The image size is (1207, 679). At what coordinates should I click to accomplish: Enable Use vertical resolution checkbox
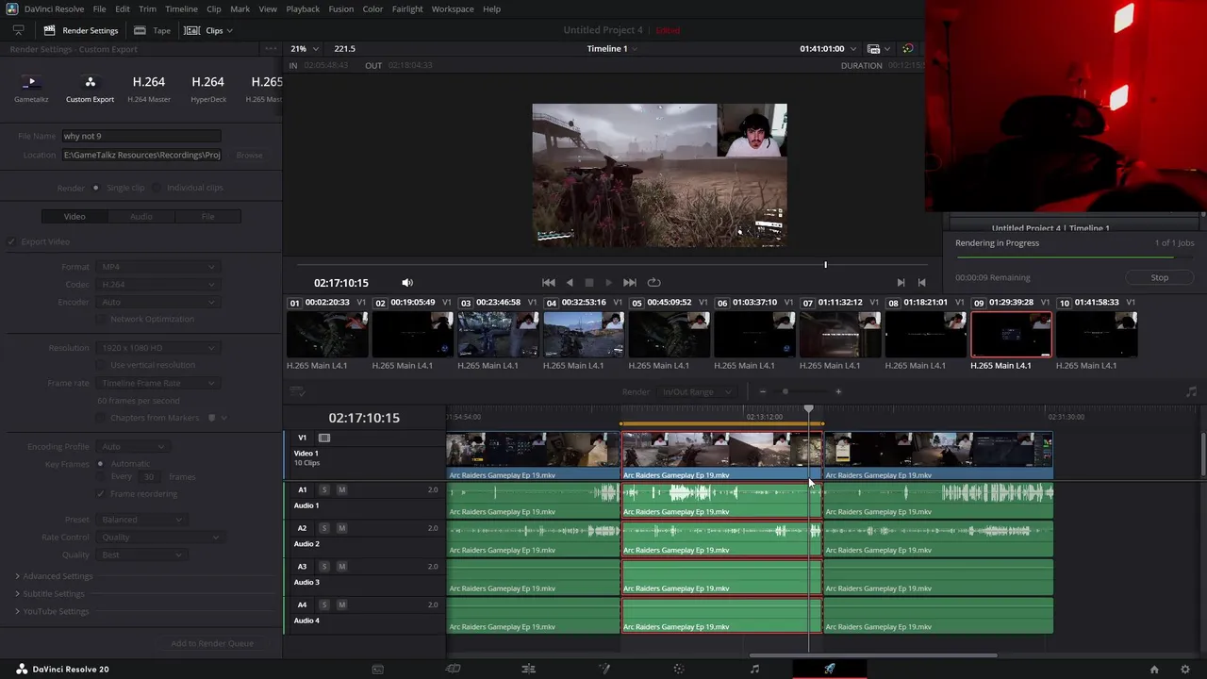click(x=102, y=365)
